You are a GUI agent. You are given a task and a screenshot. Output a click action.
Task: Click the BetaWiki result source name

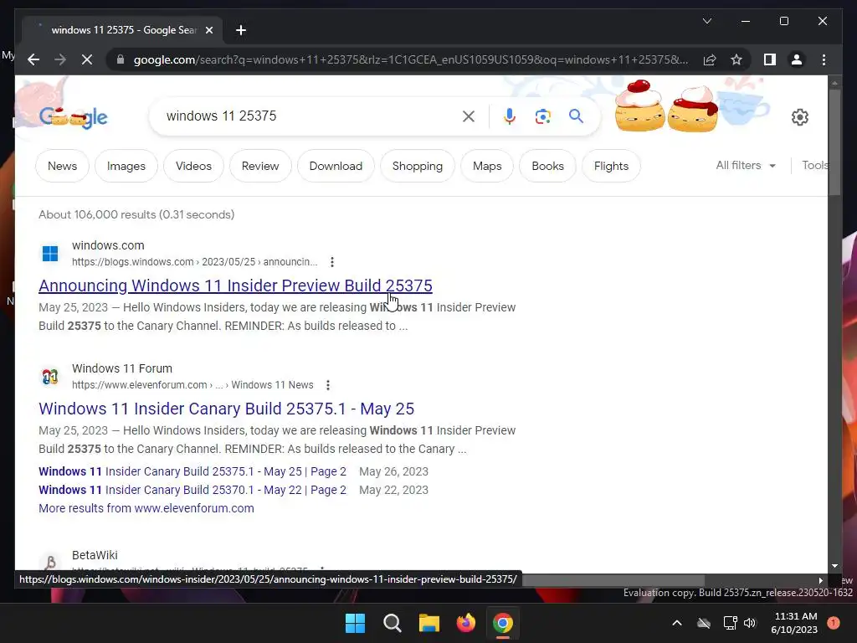(95, 555)
